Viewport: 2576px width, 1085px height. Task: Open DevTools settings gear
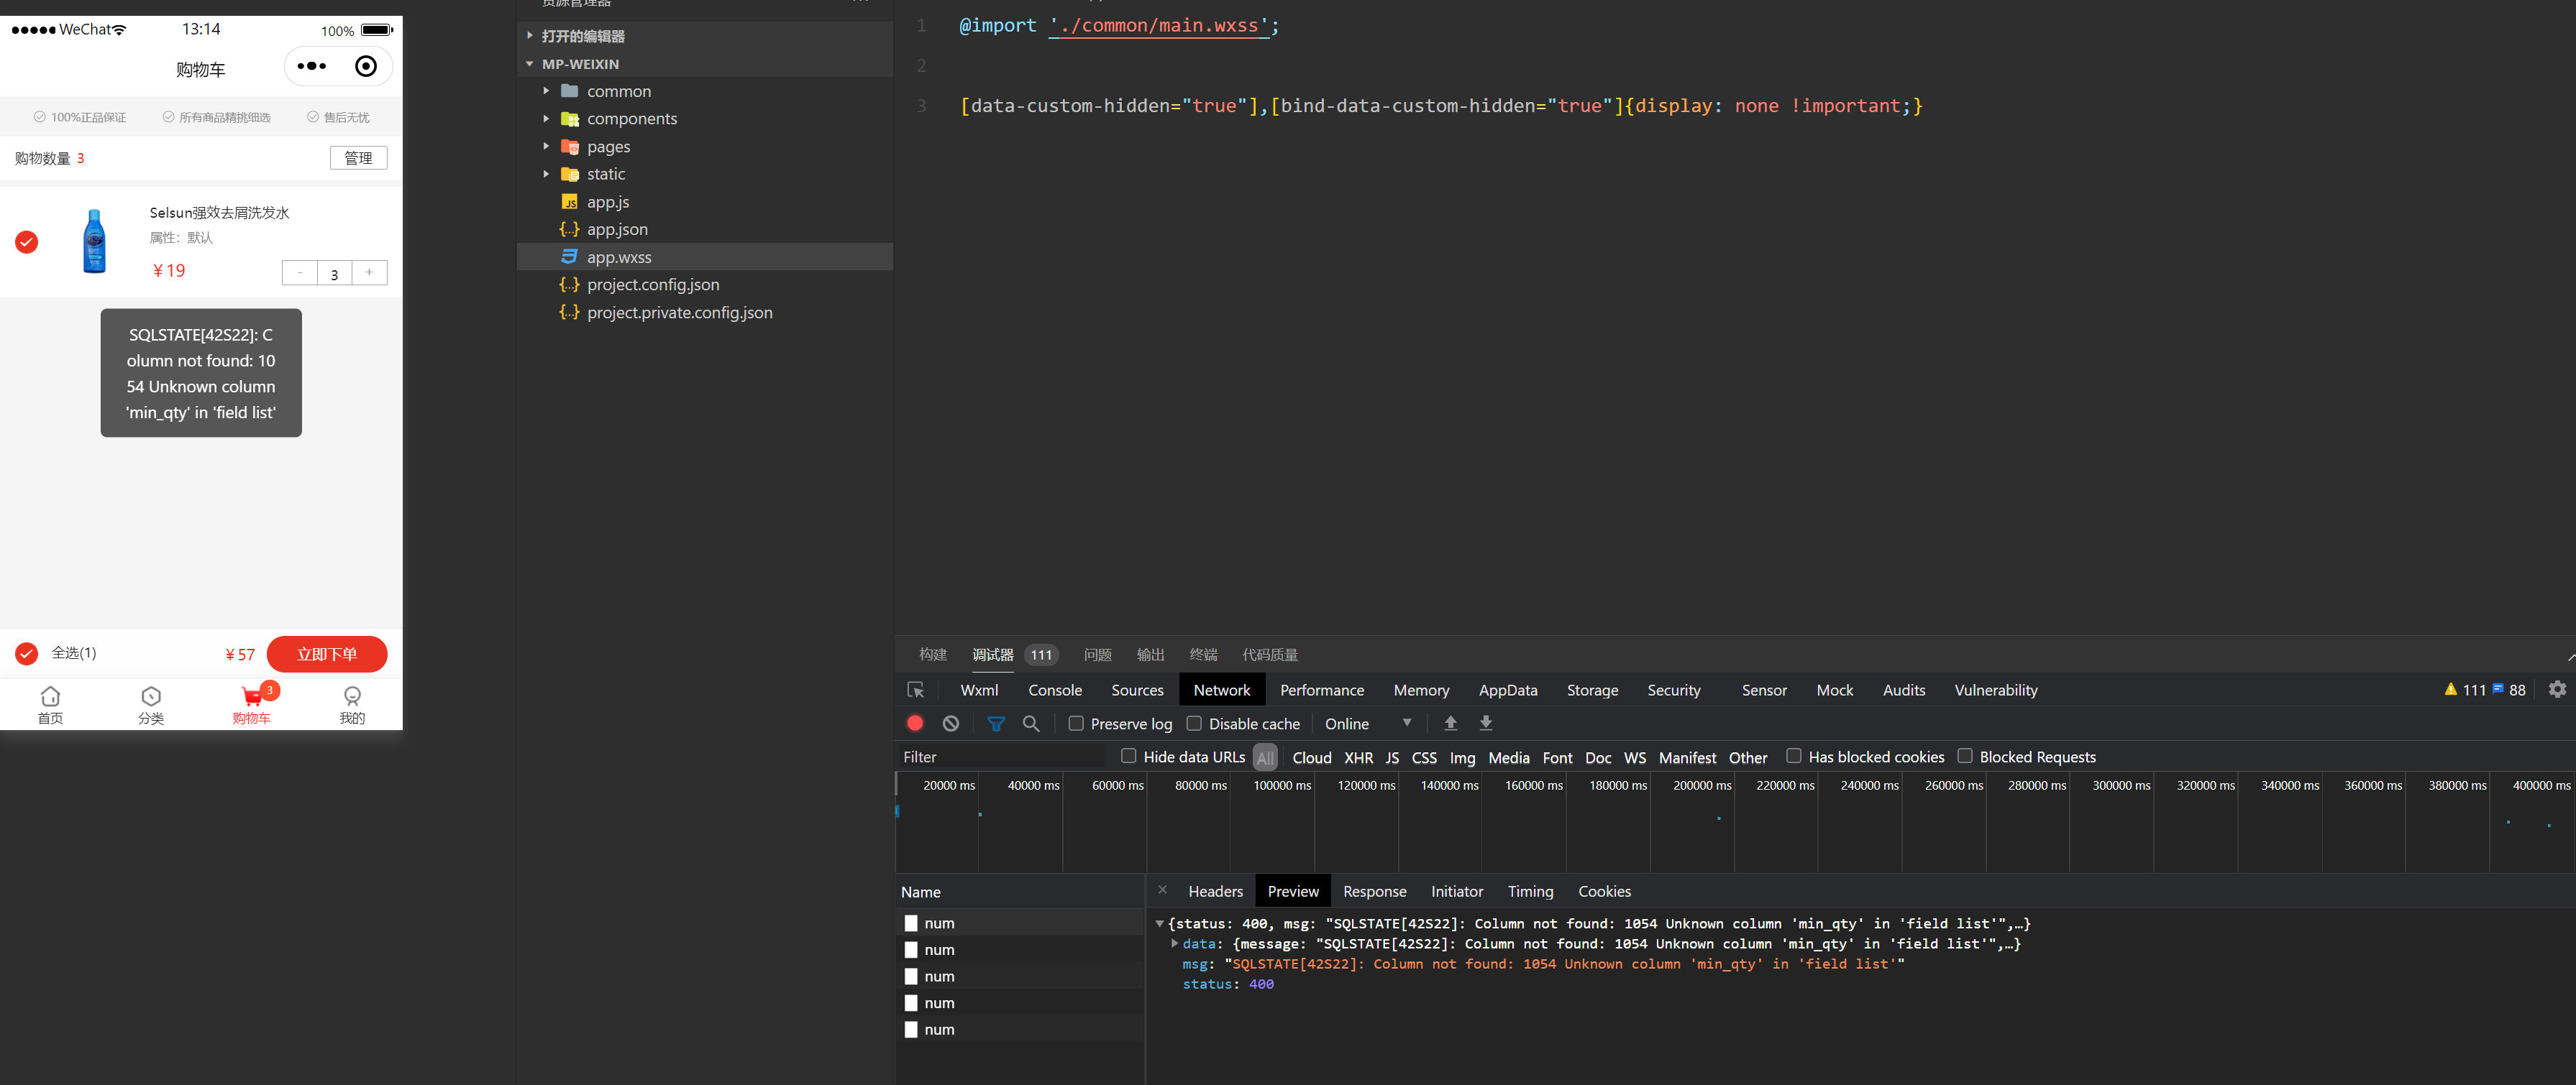coord(2557,689)
